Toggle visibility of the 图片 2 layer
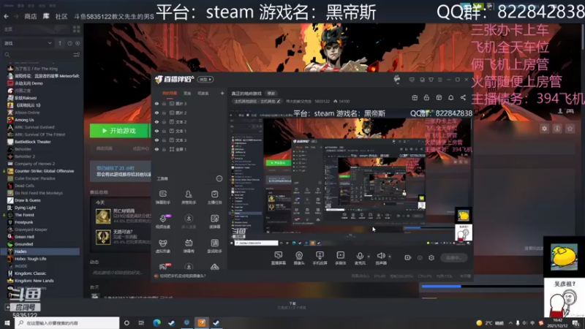The width and height of the screenshot is (585, 329). 156,113
